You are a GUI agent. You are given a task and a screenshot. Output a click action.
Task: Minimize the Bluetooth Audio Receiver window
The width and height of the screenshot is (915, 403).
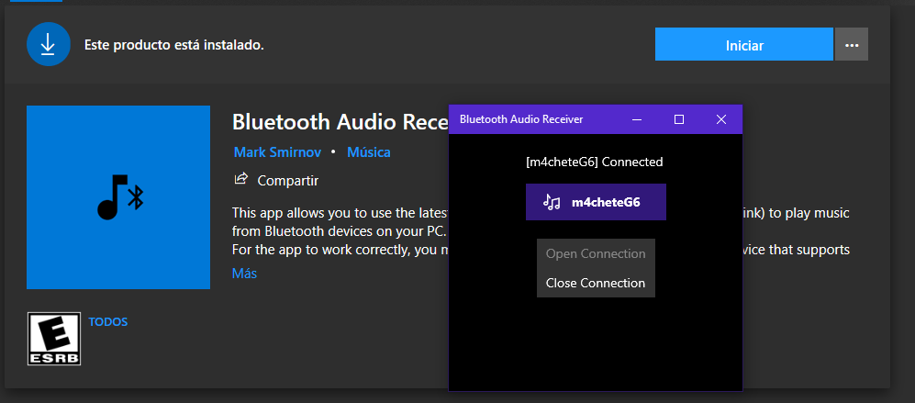pos(637,119)
